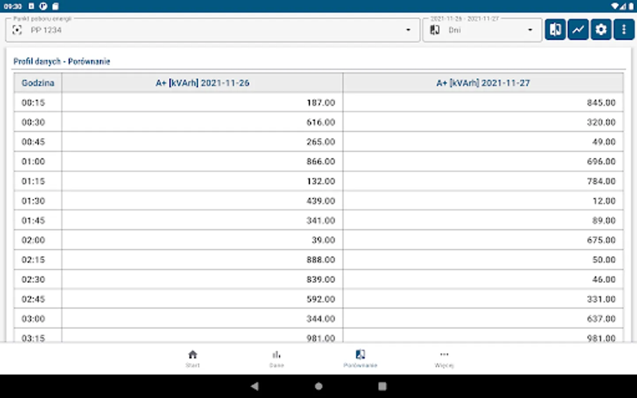This screenshot has width=637, height=398.
Task: Click the value 46.00
Action: pos(604,279)
